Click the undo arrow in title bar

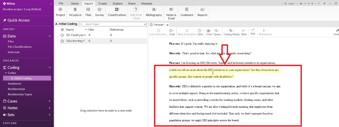click(x=309, y=4)
